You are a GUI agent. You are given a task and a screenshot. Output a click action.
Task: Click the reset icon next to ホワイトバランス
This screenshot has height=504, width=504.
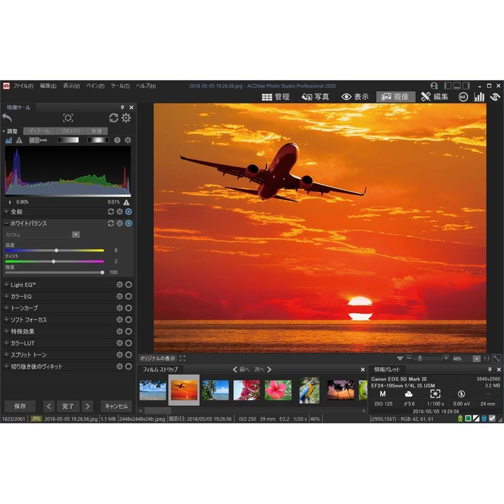110,222
